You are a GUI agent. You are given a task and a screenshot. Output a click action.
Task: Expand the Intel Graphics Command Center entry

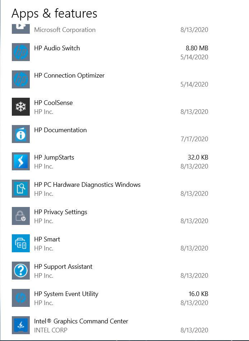(108, 325)
